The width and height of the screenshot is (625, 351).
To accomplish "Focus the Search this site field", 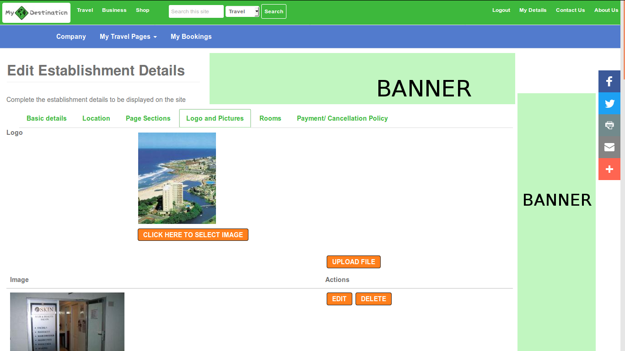I will click(x=196, y=11).
